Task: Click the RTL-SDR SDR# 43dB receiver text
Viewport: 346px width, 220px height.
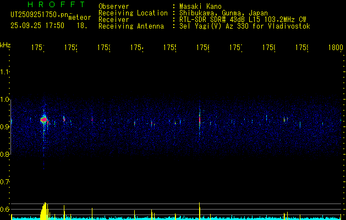Action: coord(243,20)
